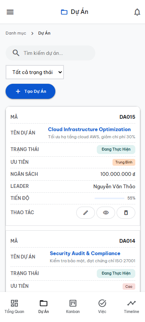Click project code DA014
The width and height of the screenshot is (145, 322).
click(x=127, y=241)
